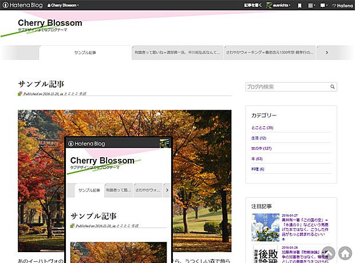Image resolution: width=355 pixels, height=263 pixels.
Task: Click the 敗戦後論 book thumbnail
Action: click(x=265, y=254)
